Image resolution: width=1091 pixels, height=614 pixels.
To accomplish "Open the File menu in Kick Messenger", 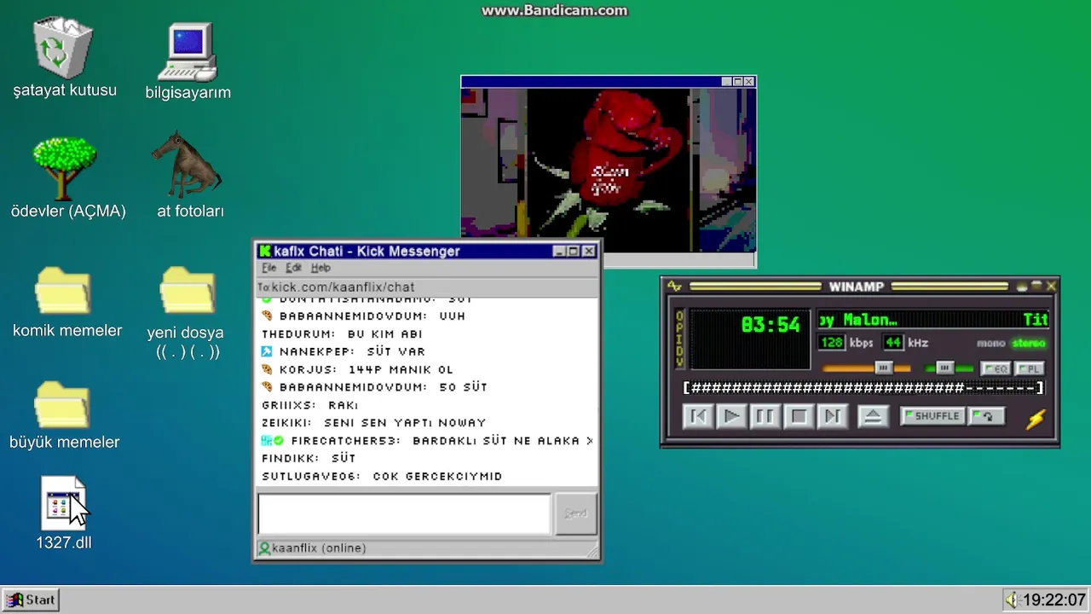I will click(x=268, y=268).
